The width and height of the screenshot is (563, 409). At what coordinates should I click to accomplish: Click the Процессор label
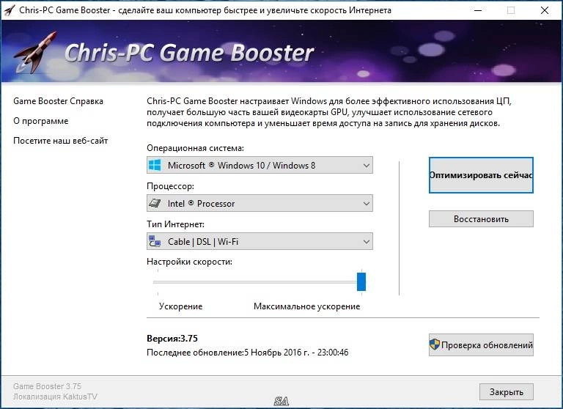[171, 186]
